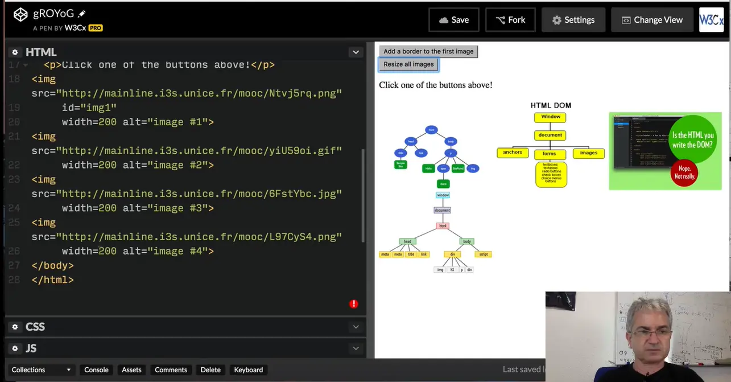Image resolution: width=731 pixels, height=382 pixels.
Task: Click the HTML editor vertical scrollbar
Action: 364,195
